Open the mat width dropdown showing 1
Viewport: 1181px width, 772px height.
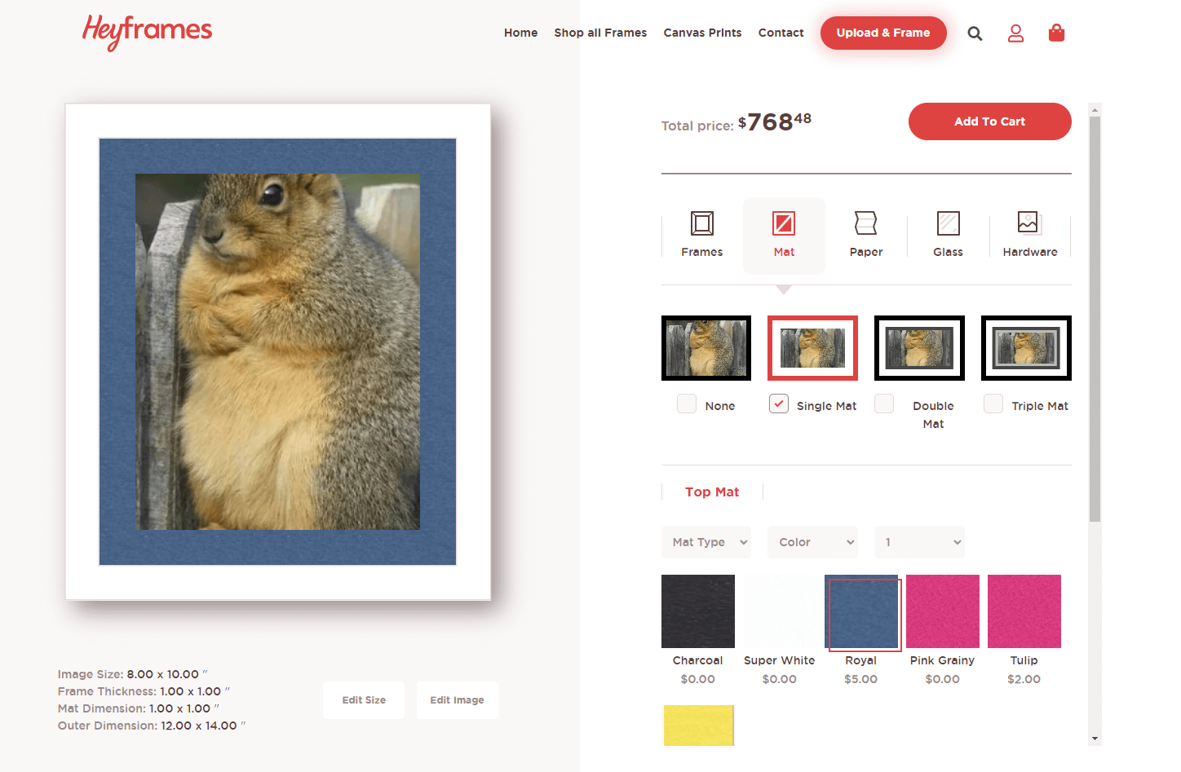coord(919,542)
